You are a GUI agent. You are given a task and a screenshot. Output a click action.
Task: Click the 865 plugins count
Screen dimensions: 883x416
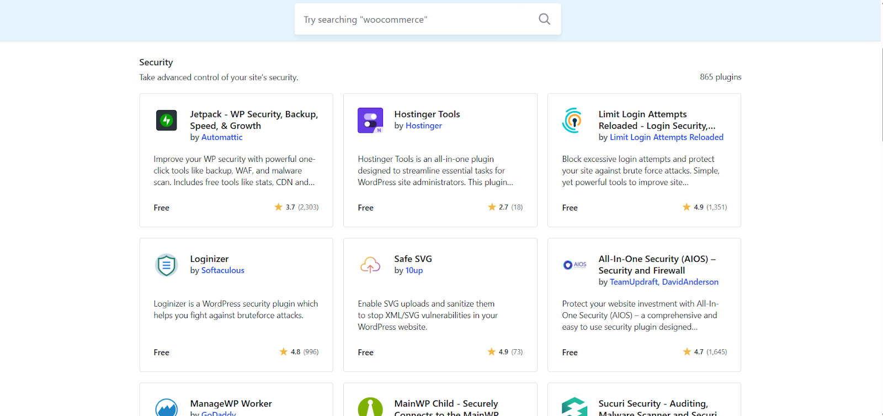(x=721, y=77)
